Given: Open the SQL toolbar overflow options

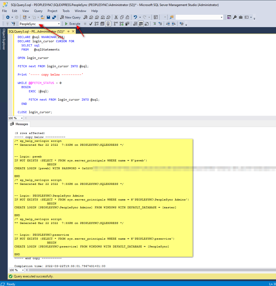Looking at the screenshot, I should [x=186, y=25].
